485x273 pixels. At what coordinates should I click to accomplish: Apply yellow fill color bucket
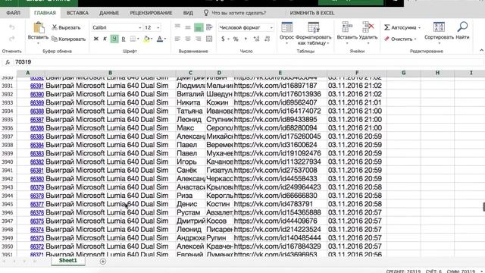click(146, 39)
